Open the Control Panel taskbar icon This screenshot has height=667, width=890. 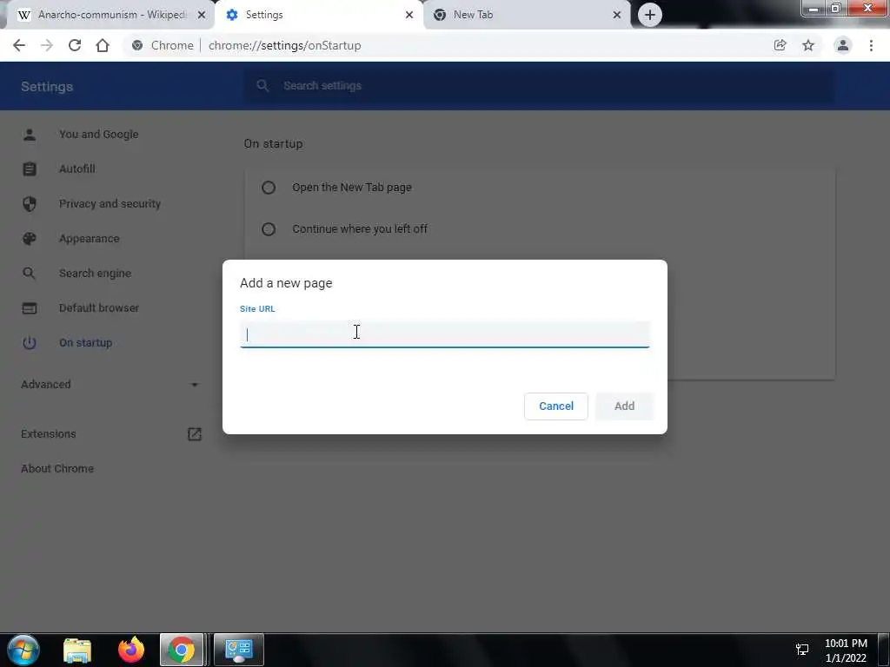click(x=239, y=650)
